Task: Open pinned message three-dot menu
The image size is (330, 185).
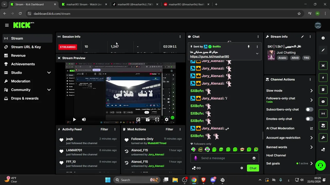Action: (257, 47)
